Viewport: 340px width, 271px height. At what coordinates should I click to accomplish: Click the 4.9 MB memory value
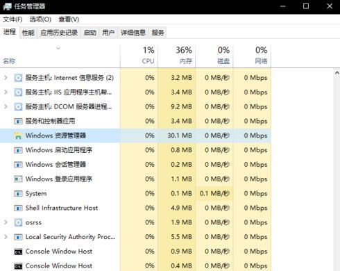(182, 208)
